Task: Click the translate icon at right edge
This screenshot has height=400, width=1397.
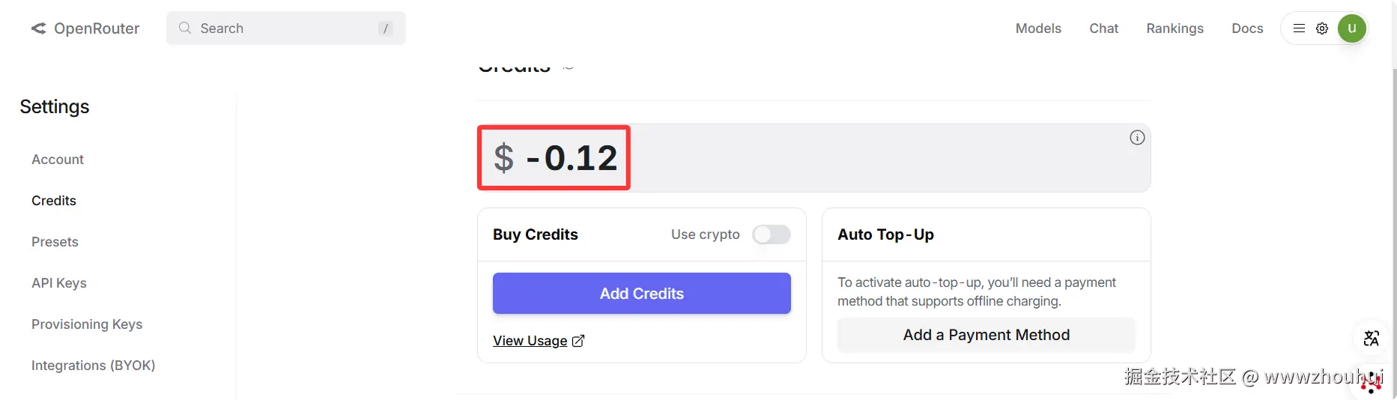Action: click(x=1372, y=339)
